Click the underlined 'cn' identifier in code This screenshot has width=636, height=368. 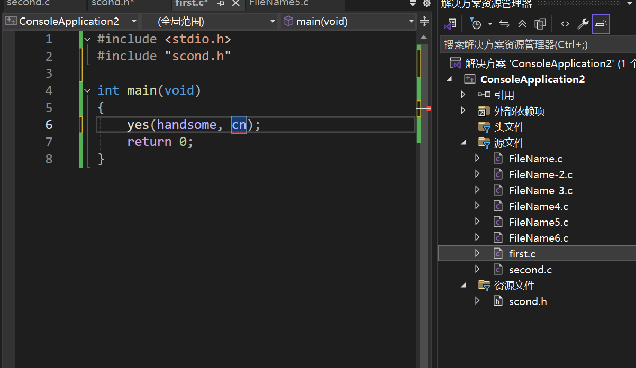[239, 125]
